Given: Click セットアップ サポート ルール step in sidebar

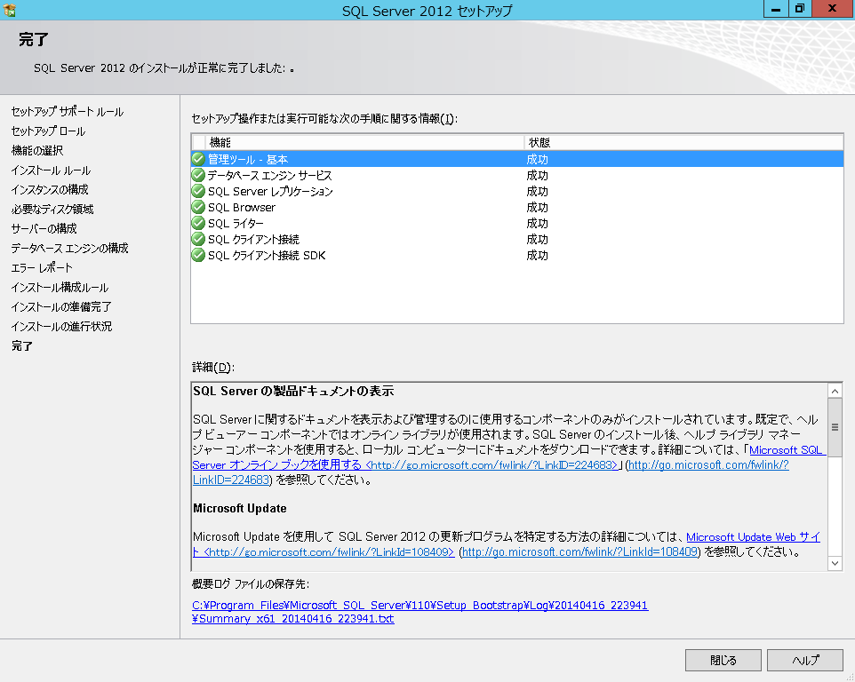Looking at the screenshot, I should pos(68,112).
